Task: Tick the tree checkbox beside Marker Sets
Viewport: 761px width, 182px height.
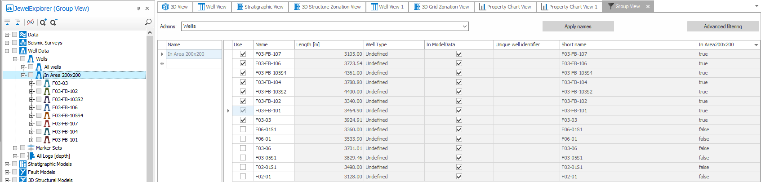Action: pyautogui.click(x=22, y=148)
